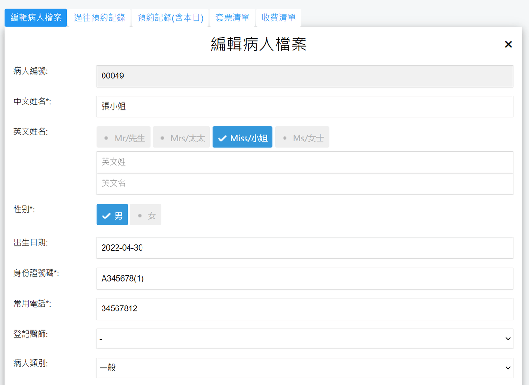This screenshot has width=529, height=385.
Task: Expand the 登記醫師 dropdown
Action: (304, 339)
